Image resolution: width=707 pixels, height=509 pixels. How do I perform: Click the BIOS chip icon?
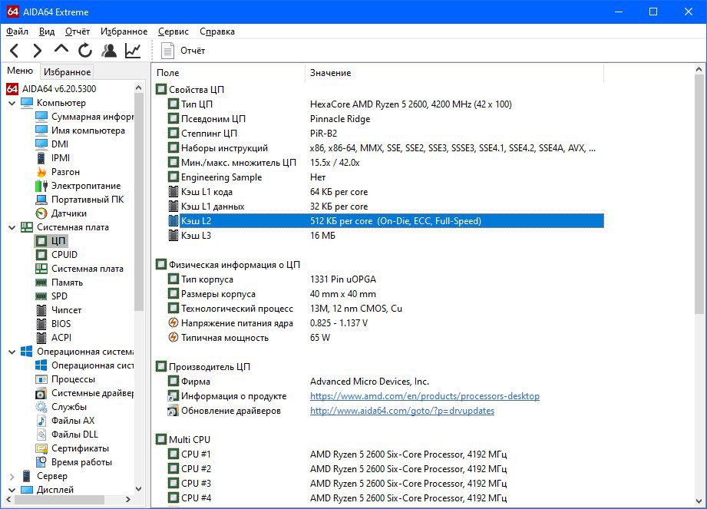(x=41, y=324)
